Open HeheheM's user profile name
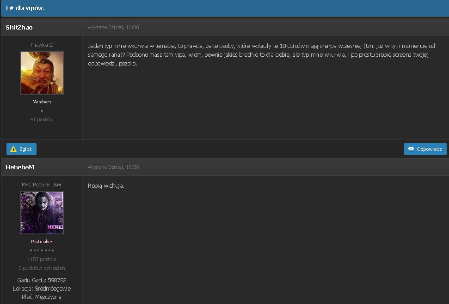 20,167
